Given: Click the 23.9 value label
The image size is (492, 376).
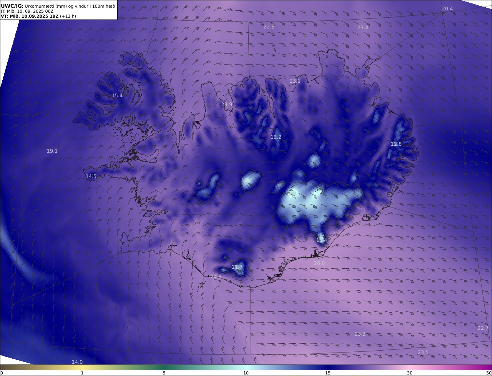Looking at the screenshot, I should pos(227,105).
